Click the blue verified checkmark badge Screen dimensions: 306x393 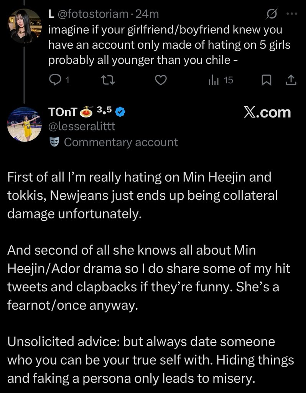click(120, 112)
